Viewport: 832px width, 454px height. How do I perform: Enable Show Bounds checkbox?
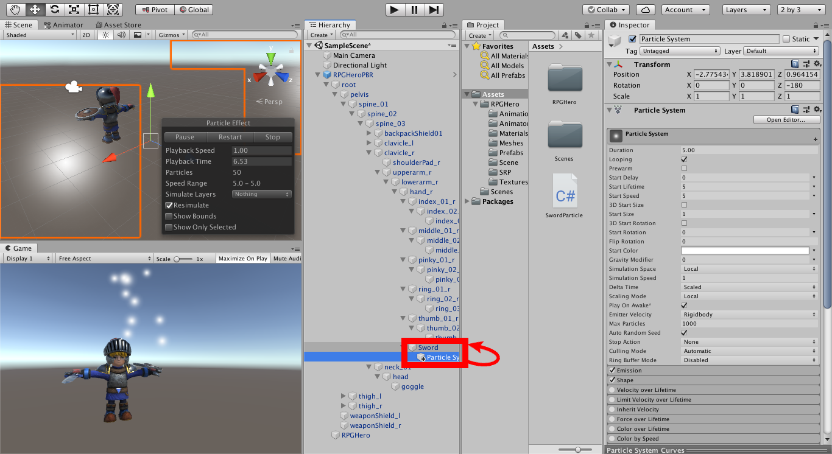click(169, 217)
